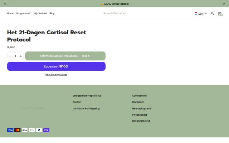The height and width of the screenshot is (143, 229).
Task: Click the Visa payment icon
Action: coord(10,130)
